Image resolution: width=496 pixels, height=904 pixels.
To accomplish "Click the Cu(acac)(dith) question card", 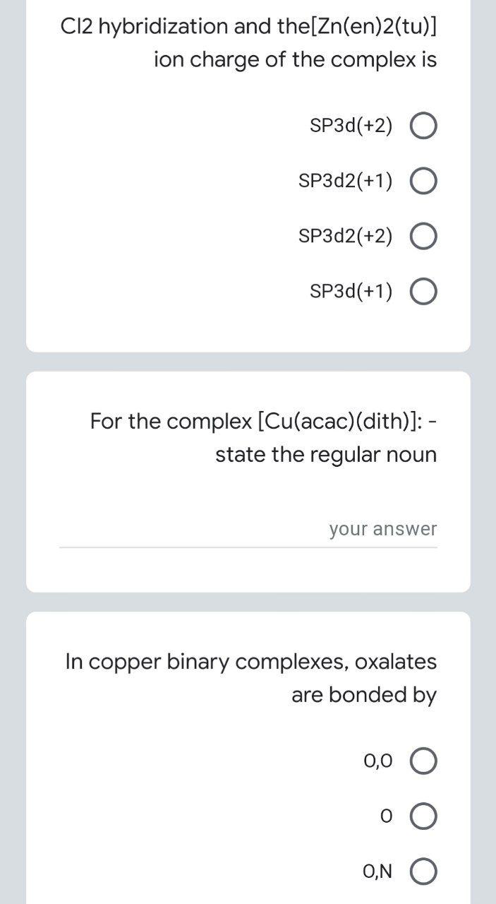I will (247, 480).
